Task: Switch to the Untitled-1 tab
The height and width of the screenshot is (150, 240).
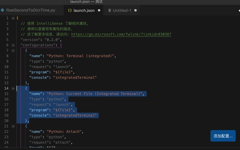Action: (122, 10)
